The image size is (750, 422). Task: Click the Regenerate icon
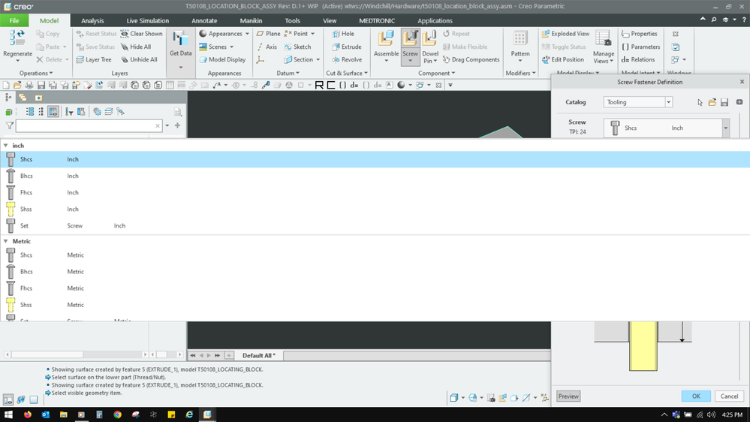(x=17, y=38)
